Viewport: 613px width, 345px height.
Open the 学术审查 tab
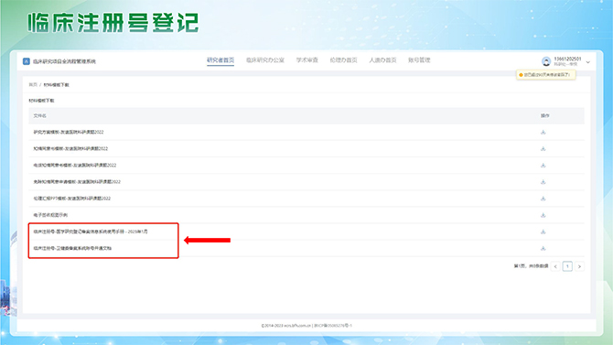coord(306,60)
